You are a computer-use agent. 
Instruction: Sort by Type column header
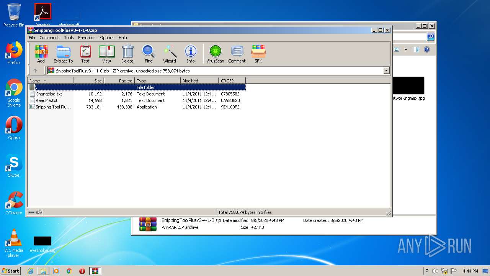coord(157,81)
